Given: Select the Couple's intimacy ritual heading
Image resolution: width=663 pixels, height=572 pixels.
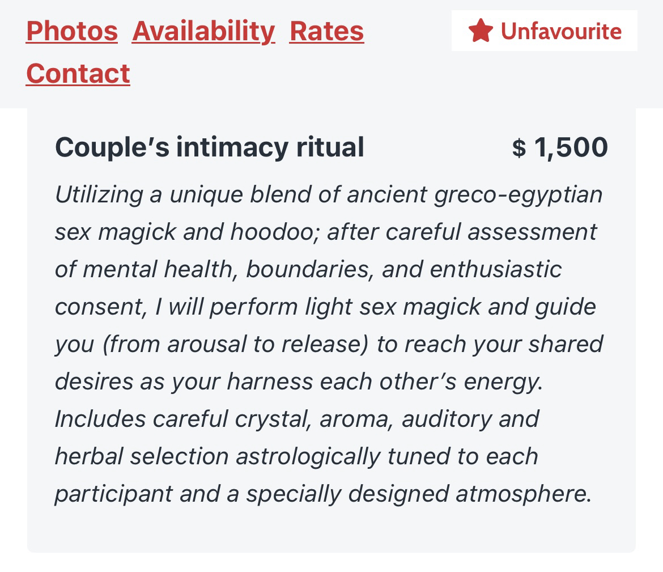Looking at the screenshot, I should (x=209, y=147).
